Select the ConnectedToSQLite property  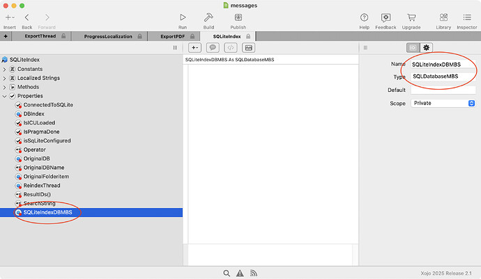coord(91,105)
